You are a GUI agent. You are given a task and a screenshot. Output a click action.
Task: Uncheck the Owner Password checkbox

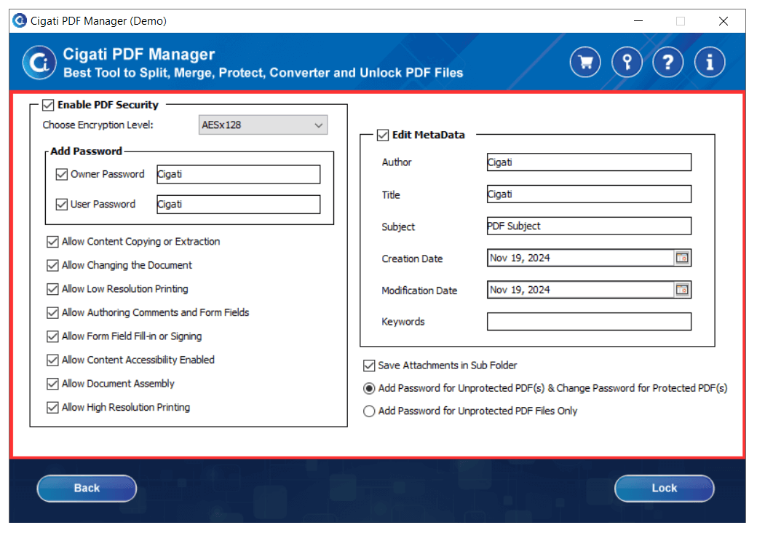(x=61, y=174)
